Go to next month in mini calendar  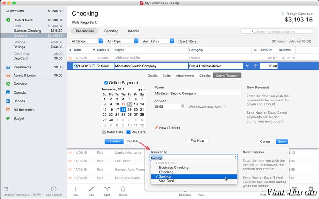[144, 90]
